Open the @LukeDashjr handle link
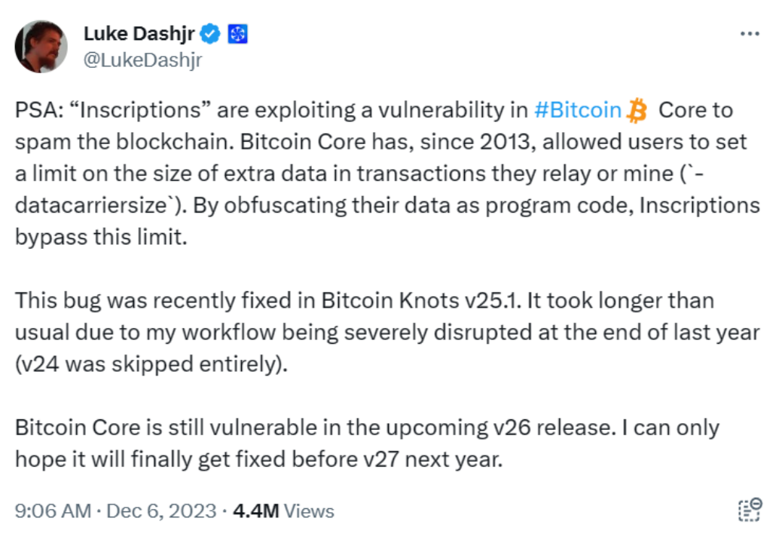The width and height of the screenshot is (782, 543). tap(142, 60)
